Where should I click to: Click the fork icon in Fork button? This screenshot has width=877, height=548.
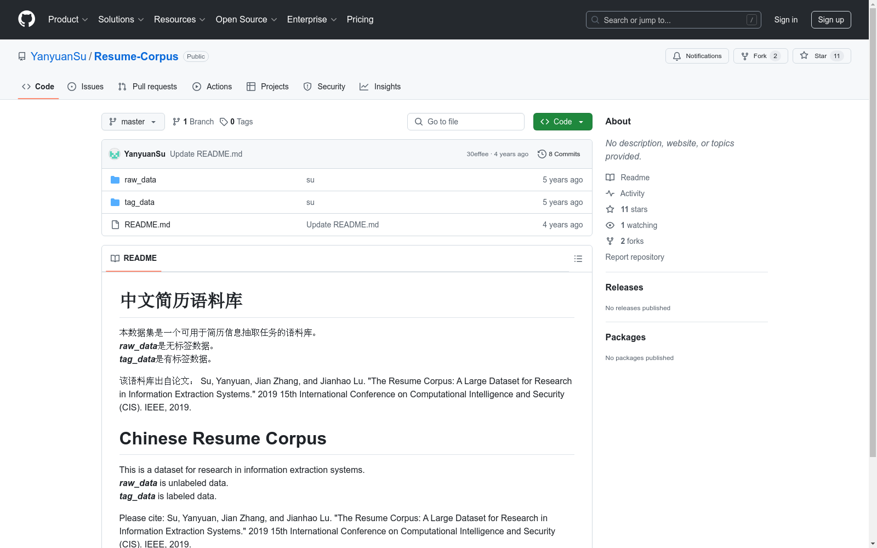[745, 56]
